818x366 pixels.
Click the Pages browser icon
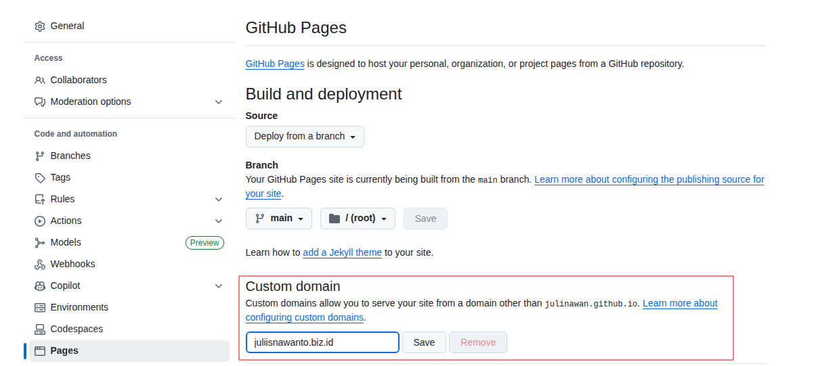click(x=39, y=350)
